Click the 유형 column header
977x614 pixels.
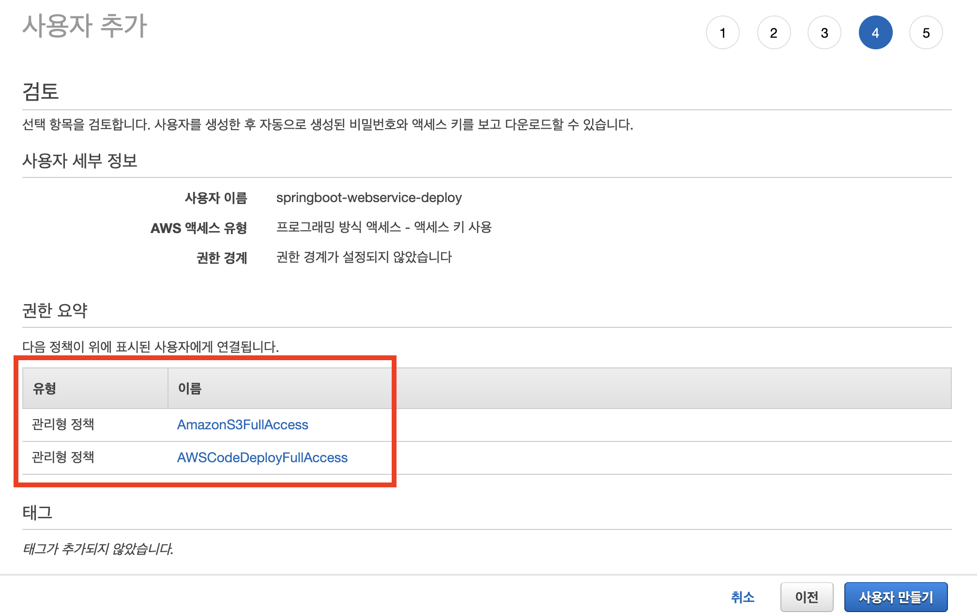coord(45,388)
